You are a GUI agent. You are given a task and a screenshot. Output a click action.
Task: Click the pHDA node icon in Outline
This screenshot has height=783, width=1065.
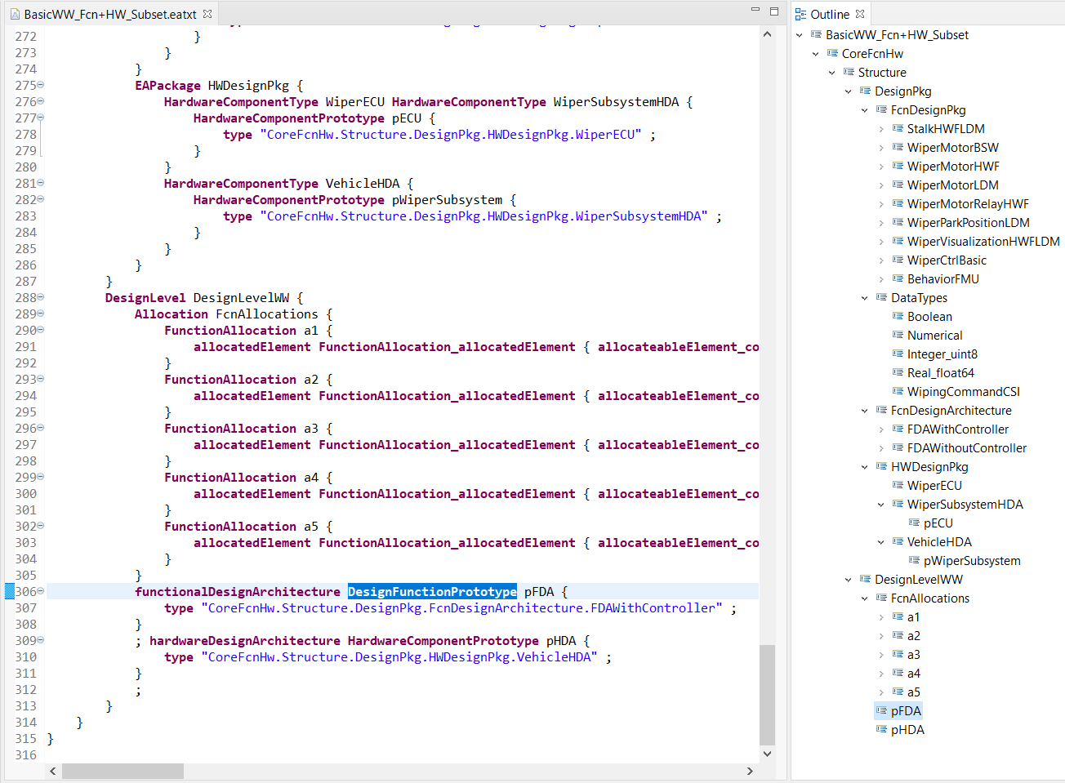(881, 729)
